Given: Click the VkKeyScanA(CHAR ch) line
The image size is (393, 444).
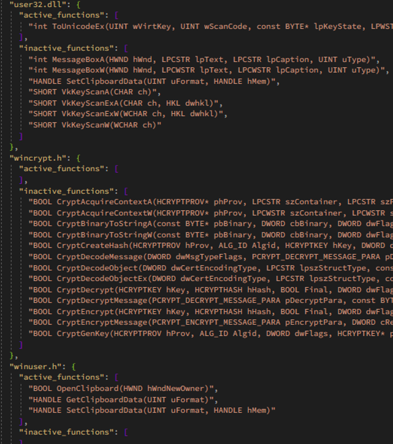Looking at the screenshot, I should click(94, 92).
